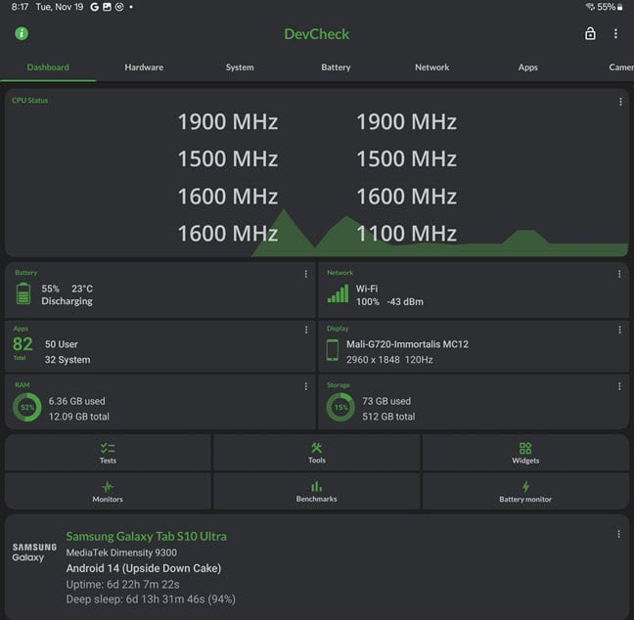The width and height of the screenshot is (634, 620).
Task: Tap Android 14 (Upside Down Cake) text
Action: pos(144,568)
